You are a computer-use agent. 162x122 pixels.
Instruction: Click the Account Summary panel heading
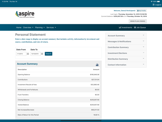pos(27,64)
